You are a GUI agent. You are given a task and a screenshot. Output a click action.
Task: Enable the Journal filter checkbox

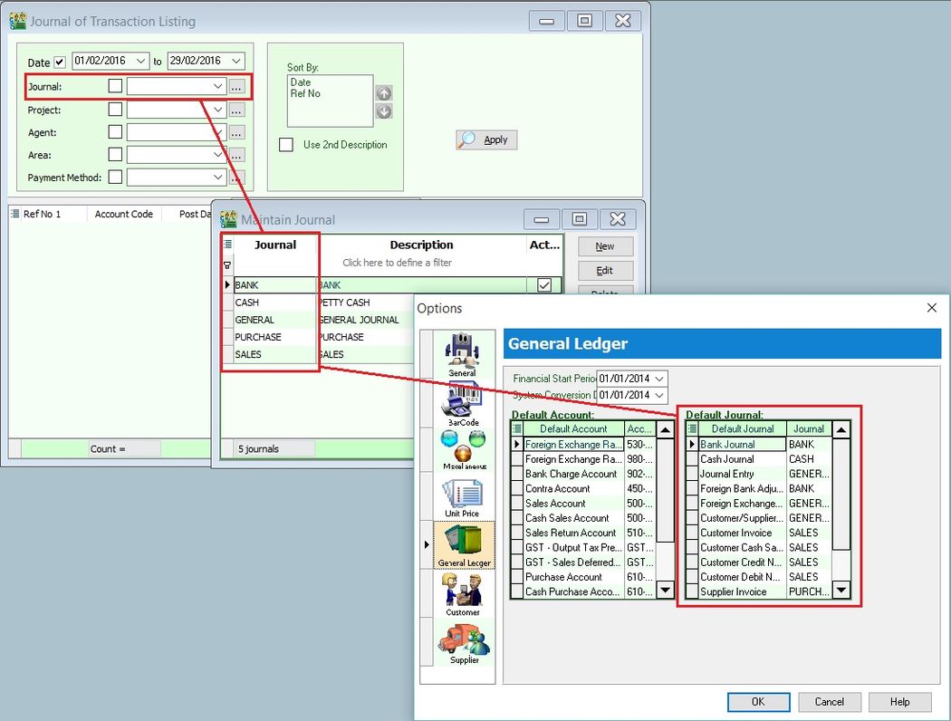pyautogui.click(x=115, y=86)
